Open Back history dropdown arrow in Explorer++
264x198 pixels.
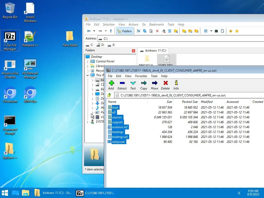pyautogui.click(x=94, y=31)
